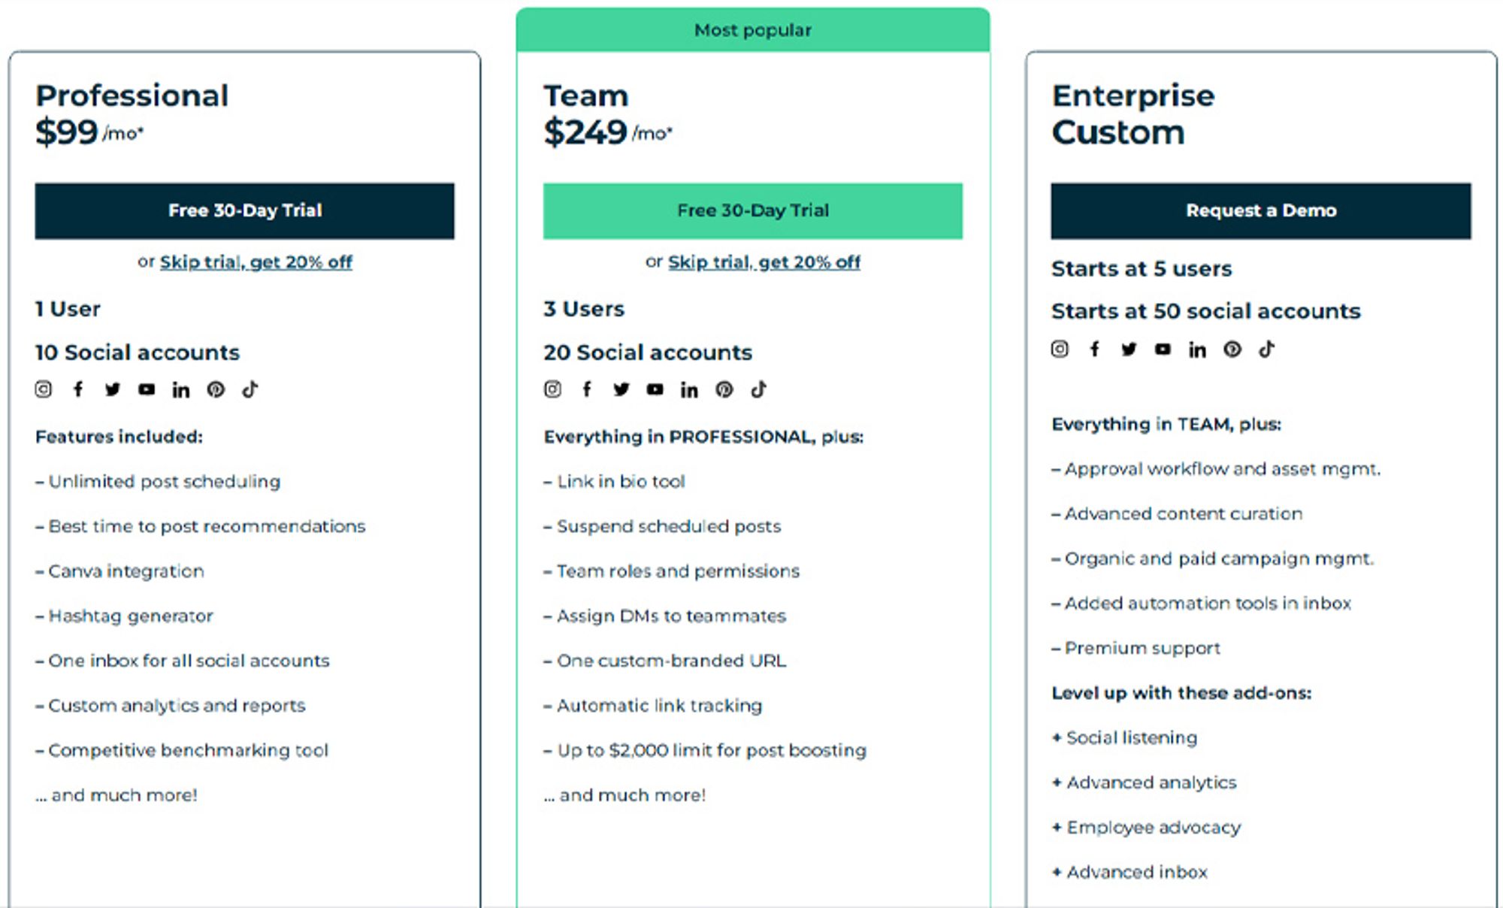The height and width of the screenshot is (908, 1503).
Task: Click Facebook icon in Professional plan
Action: 78,389
